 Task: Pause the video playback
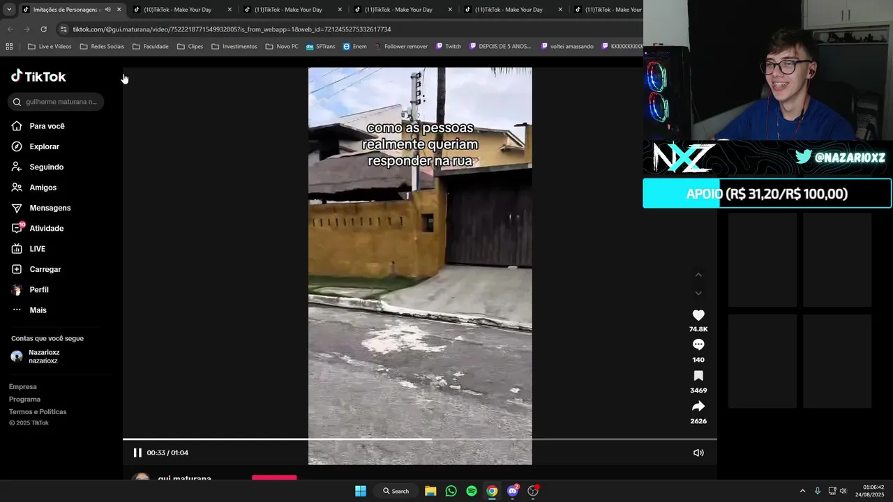(x=137, y=452)
